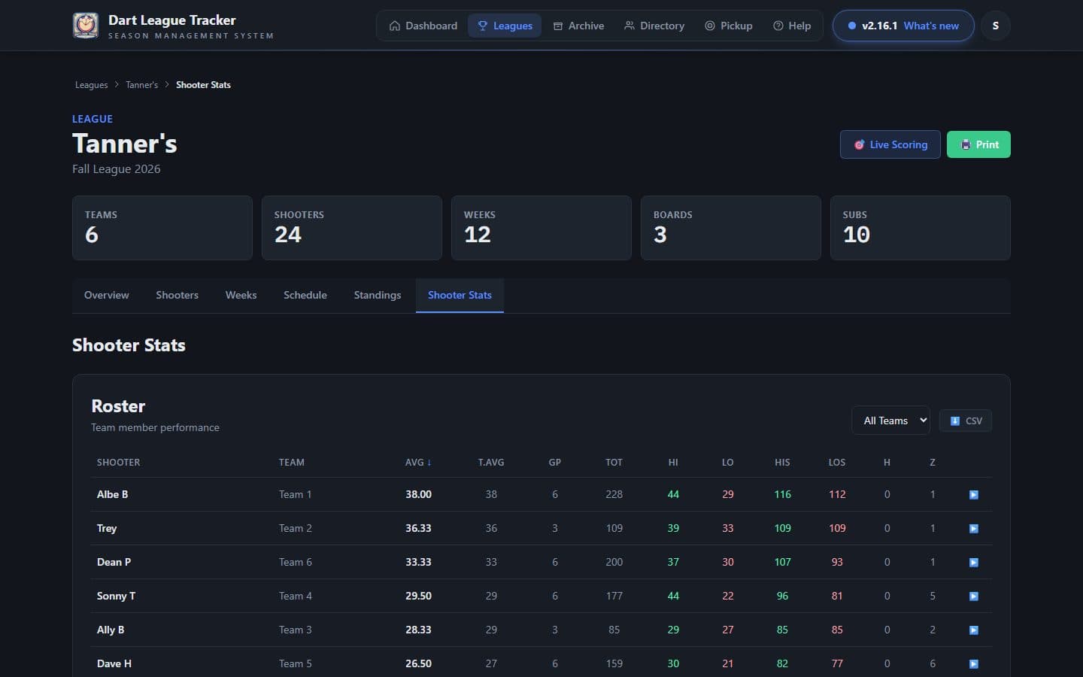
Task: Switch to the Standings tab
Action: 377,296
